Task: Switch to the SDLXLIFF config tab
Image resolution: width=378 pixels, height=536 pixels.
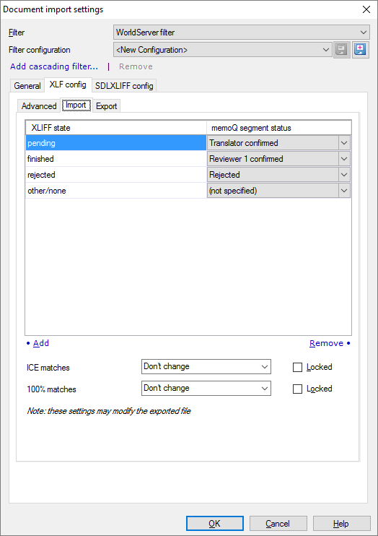Action: coord(124,85)
